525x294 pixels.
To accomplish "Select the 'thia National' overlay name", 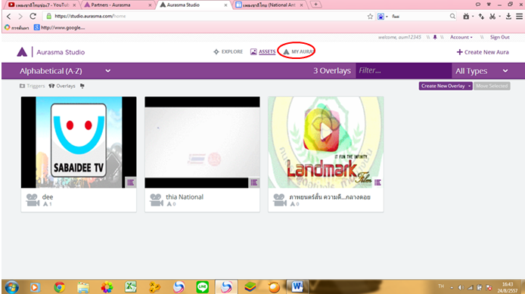I will click(x=185, y=197).
